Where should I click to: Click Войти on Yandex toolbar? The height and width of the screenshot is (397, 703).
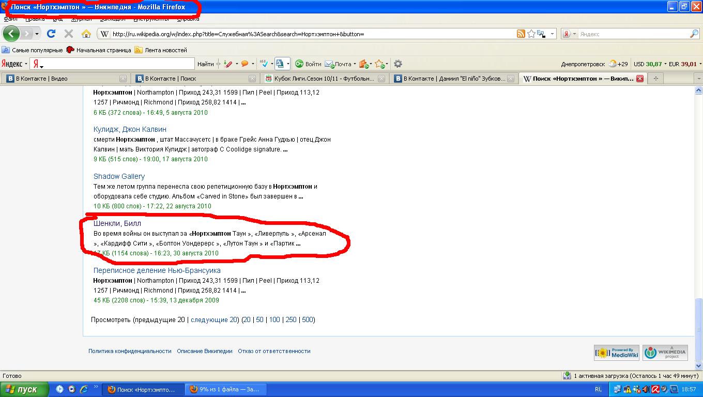308,64
